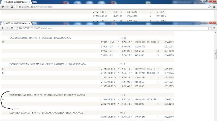Select ring number 17902-11 F

[x=107, y=51]
